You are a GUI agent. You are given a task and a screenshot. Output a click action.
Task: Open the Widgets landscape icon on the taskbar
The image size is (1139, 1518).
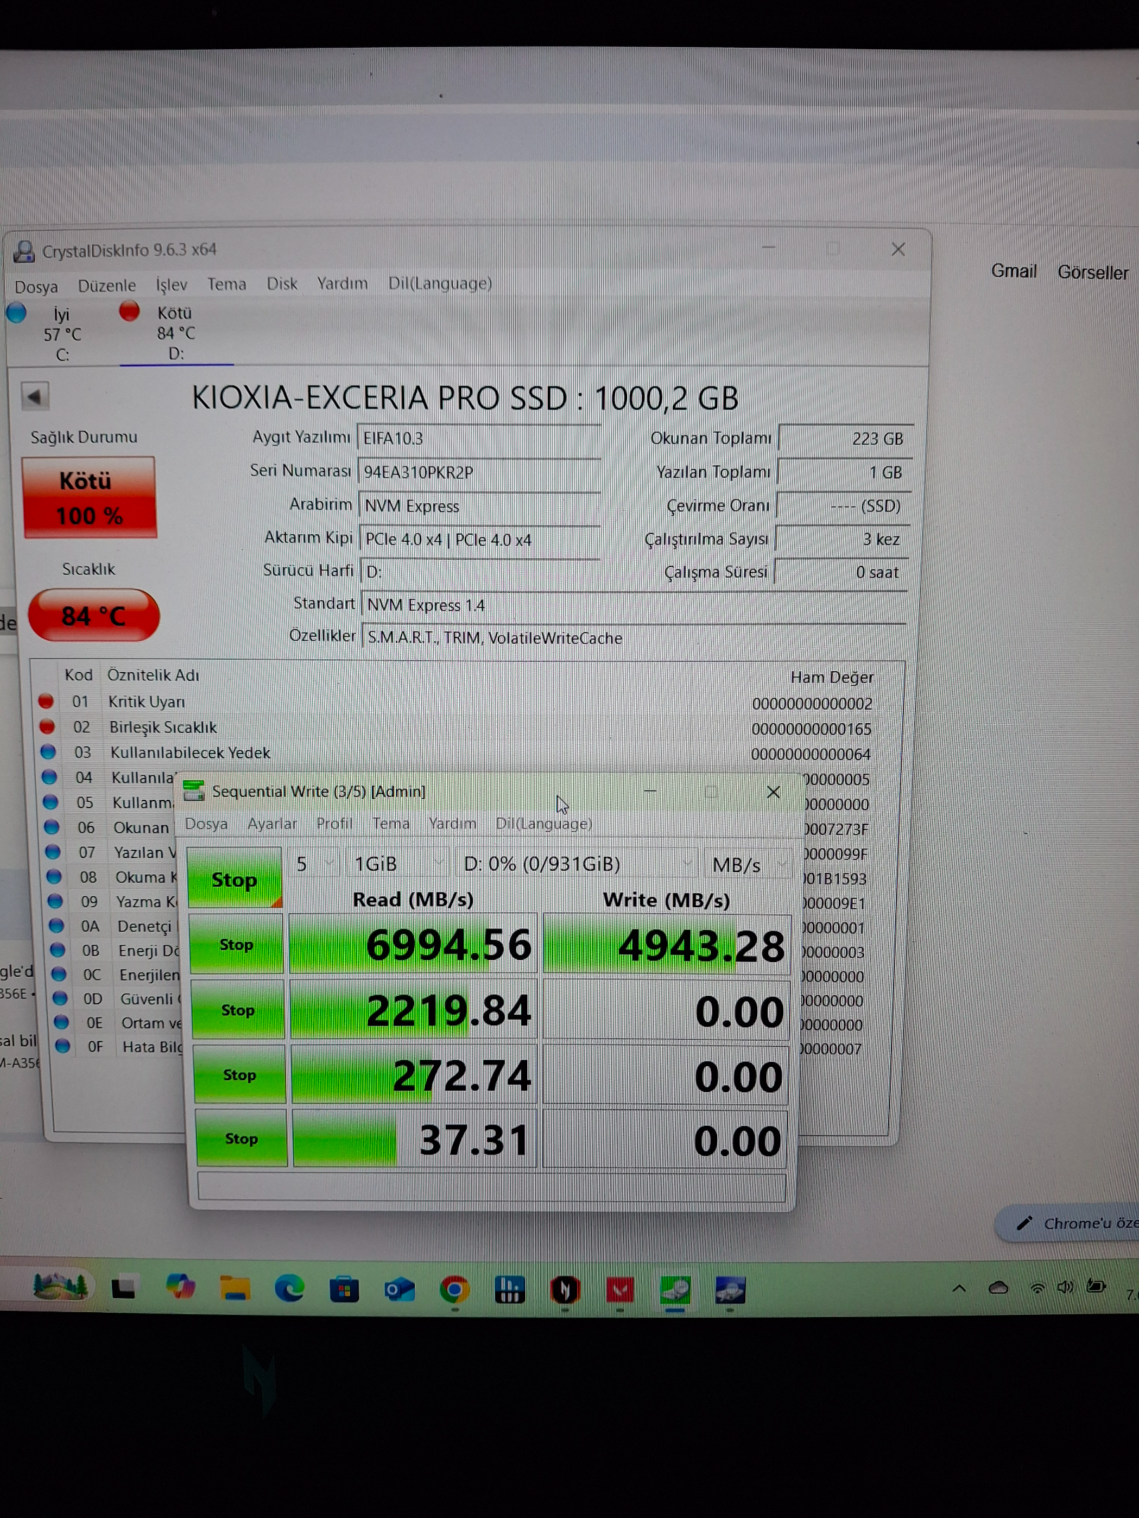(x=60, y=1287)
